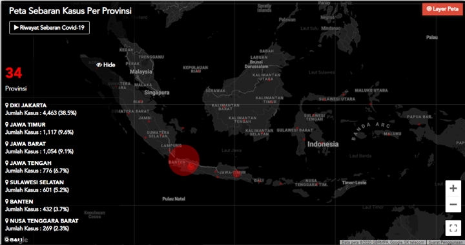Screen dimensions: 465x245
Task: Click the Timor-Leste label on map
Action: 354,183
